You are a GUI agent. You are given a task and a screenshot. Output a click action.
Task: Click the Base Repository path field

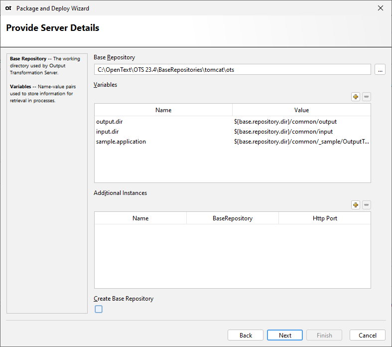pos(232,70)
